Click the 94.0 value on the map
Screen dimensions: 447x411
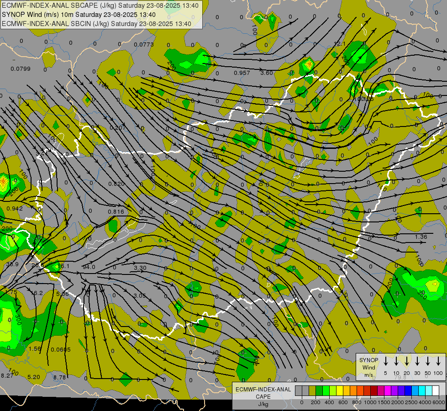pyautogui.click(x=89, y=267)
